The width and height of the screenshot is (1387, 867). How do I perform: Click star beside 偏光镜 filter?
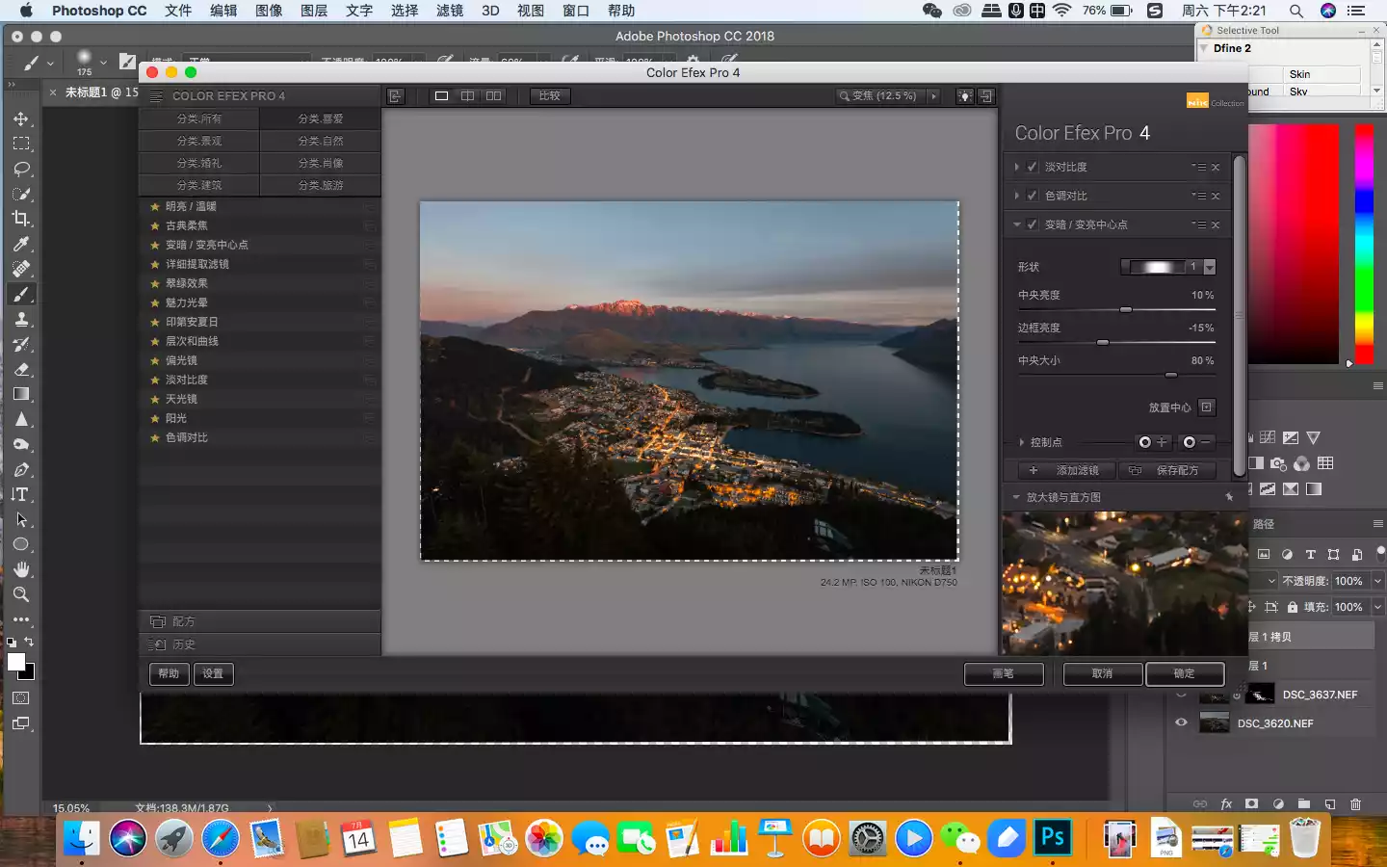pos(154,360)
